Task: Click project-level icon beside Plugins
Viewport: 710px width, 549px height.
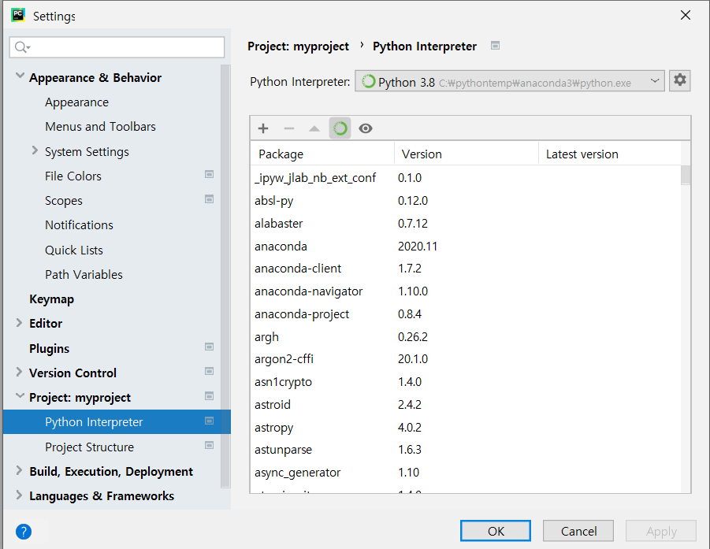Action: click(x=209, y=347)
